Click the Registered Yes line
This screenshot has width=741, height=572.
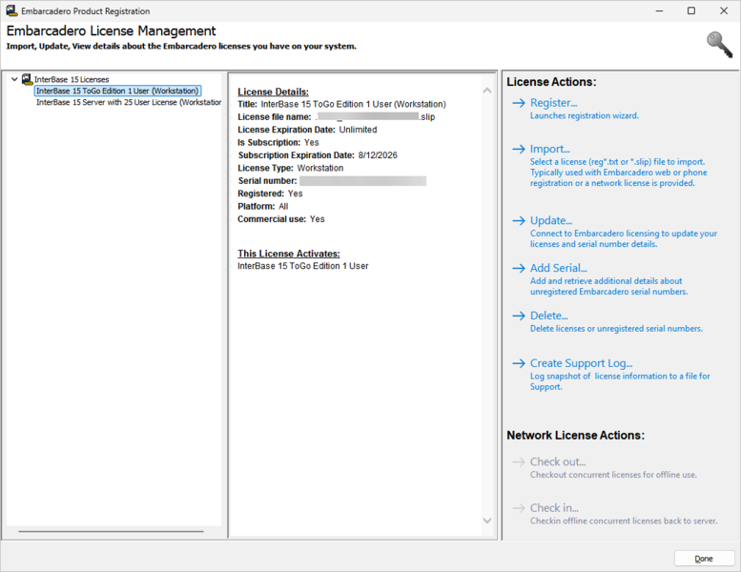point(270,194)
